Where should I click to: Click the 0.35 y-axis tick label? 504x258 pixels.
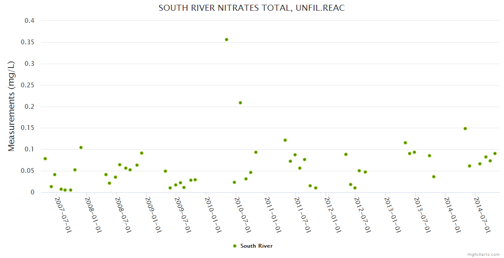27,42
